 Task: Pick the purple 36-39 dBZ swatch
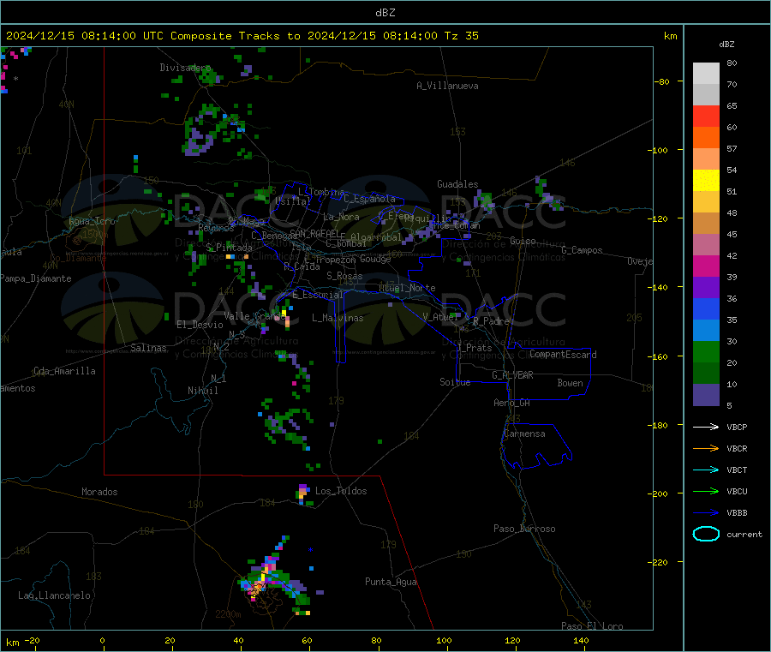[706, 288]
